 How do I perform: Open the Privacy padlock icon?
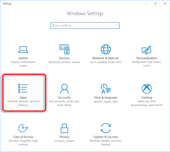click(64, 128)
